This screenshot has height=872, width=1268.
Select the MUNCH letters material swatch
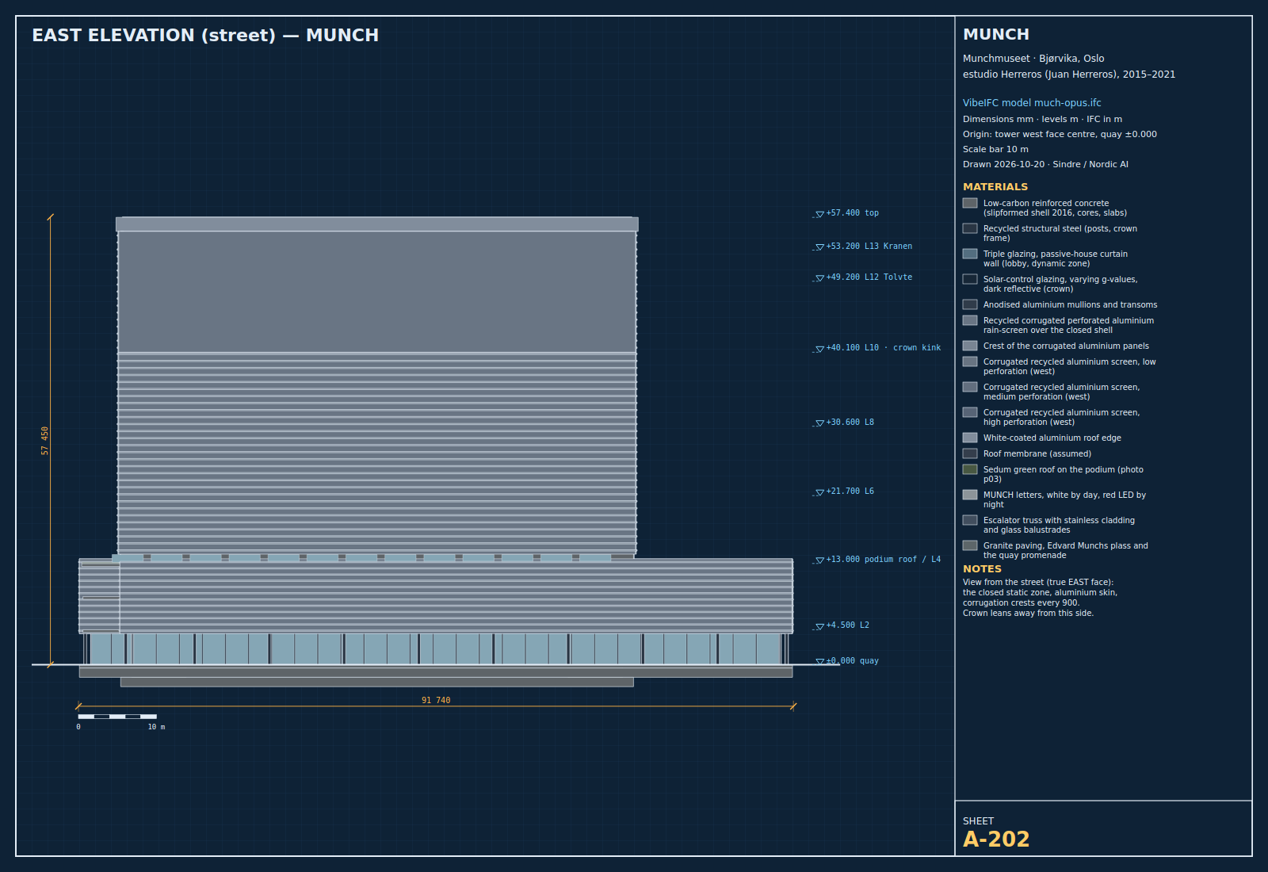(970, 495)
